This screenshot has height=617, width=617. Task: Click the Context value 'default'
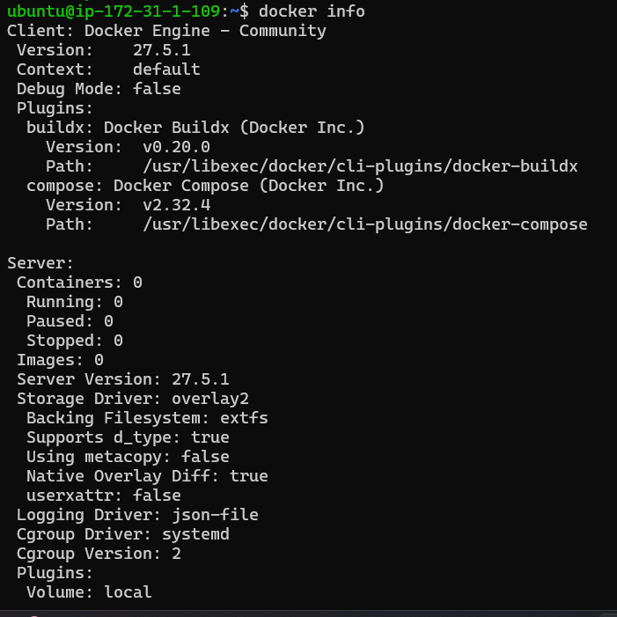(x=166, y=70)
